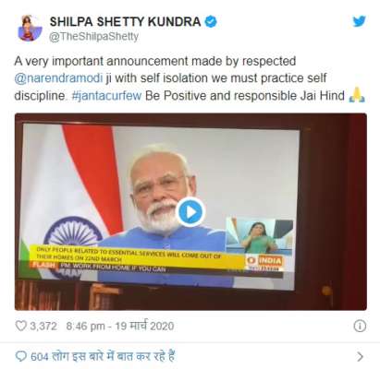Screen dimensions: 380x369
Task: Open the @TheShilpaShetty handle
Action: 93,37
